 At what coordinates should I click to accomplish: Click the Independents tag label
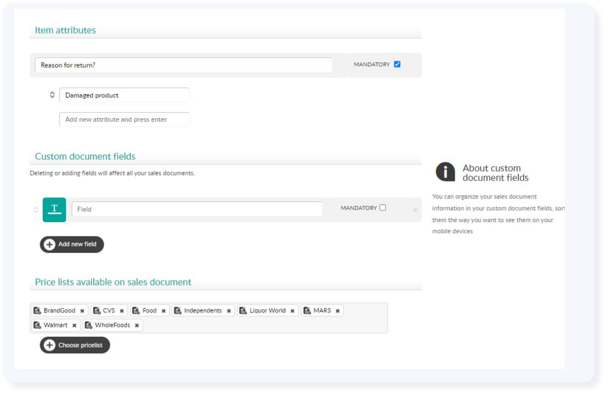(203, 311)
